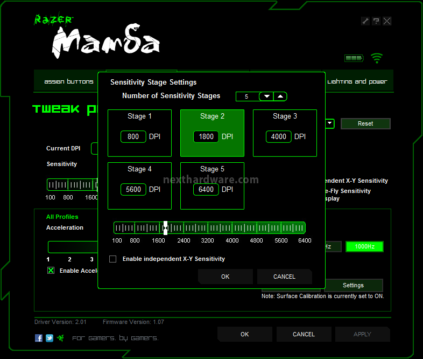Click the Firmware Version: 1.07 text
Screen dimensions: 423x359
[x=133, y=322]
